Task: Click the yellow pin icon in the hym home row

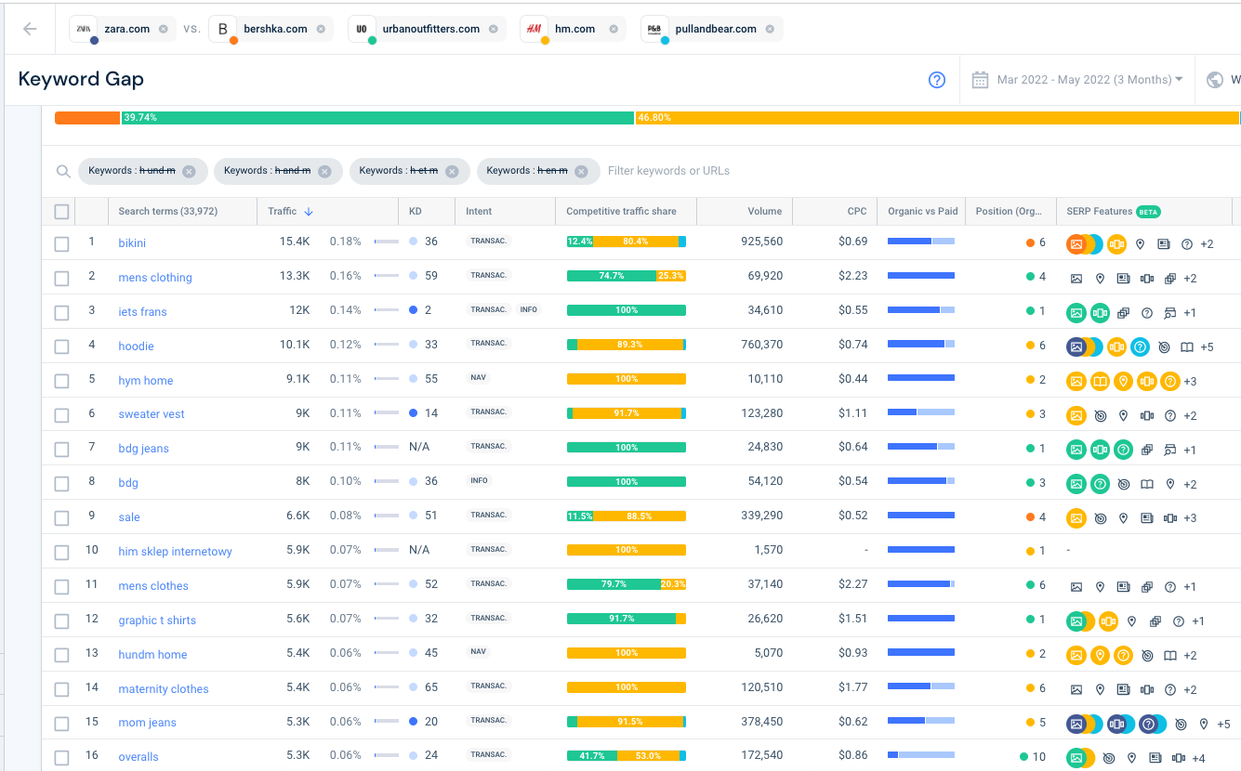Action: [x=1123, y=382]
